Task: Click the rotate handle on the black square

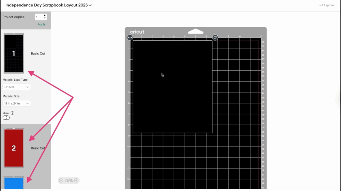Action: 215,37
